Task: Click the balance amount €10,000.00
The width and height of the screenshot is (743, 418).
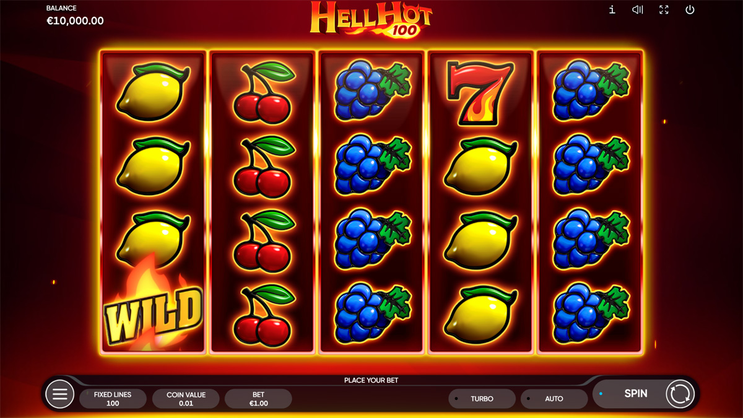Action: [x=75, y=21]
